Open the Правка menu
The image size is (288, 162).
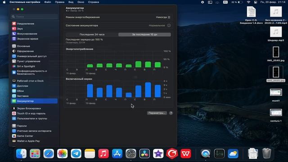(x=60, y=2)
